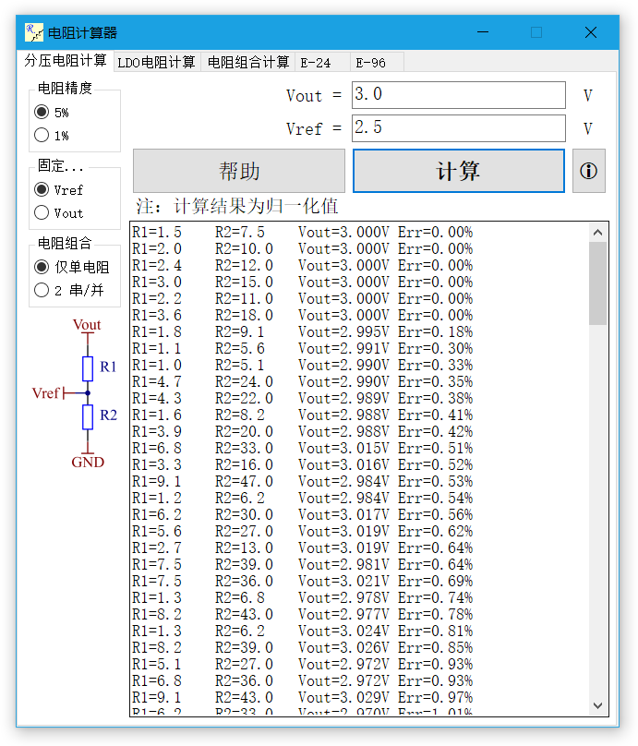638x746 pixels.
Task: Choose the fixed Vout radio button
Action: (42, 212)
